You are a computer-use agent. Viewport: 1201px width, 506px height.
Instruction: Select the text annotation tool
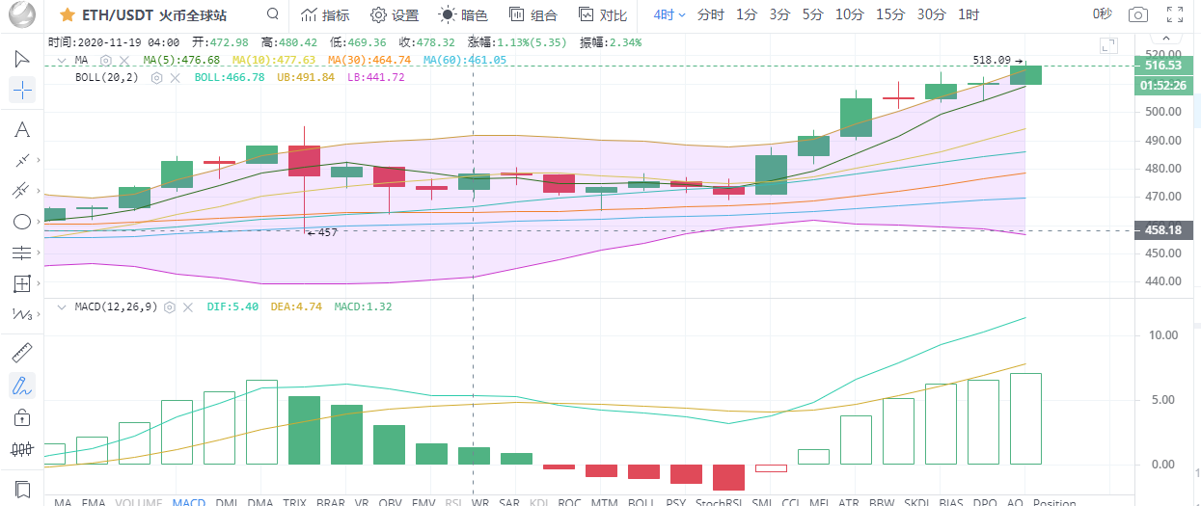[x=21, y=130]
